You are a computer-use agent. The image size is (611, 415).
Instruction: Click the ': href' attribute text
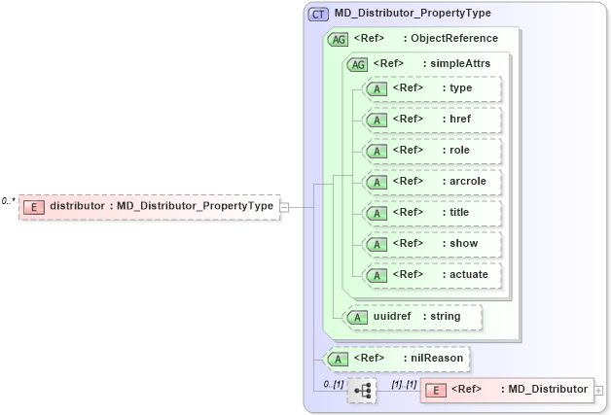tap(456, 119)
